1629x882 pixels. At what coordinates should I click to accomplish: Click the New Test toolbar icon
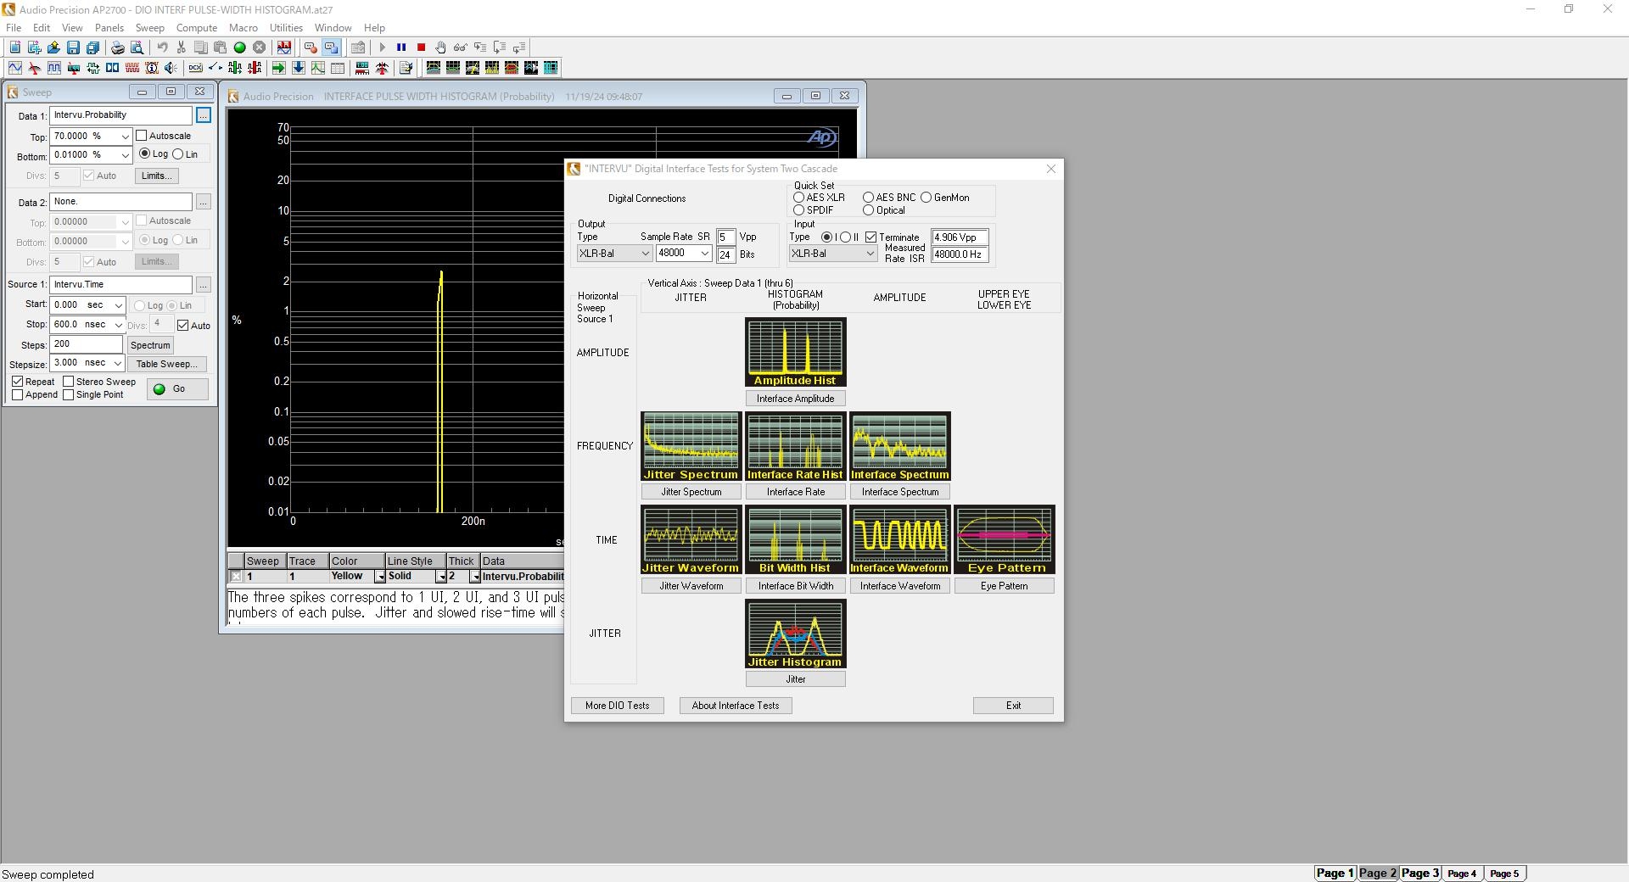(x=14, y=47)
